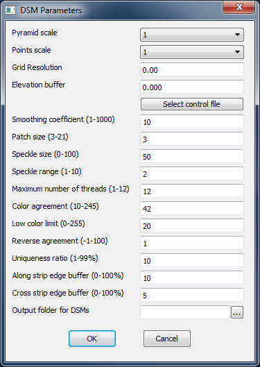260x367 pixels.
Task: Cancel the DSM Parameters dialog
Action: pyautogui.click(x=167, y=339)
